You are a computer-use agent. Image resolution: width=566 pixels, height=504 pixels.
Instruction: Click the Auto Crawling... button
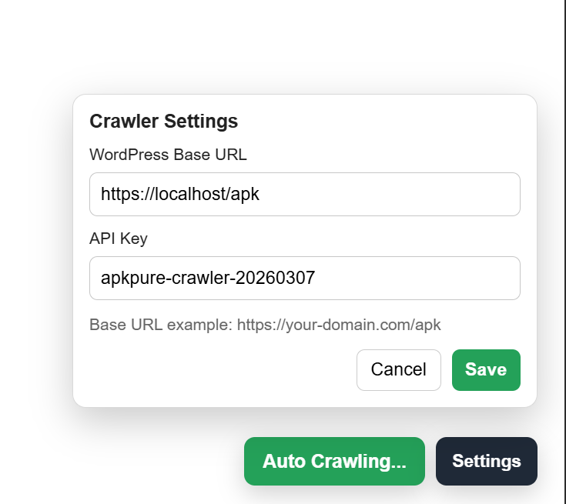tap(334, 462)
